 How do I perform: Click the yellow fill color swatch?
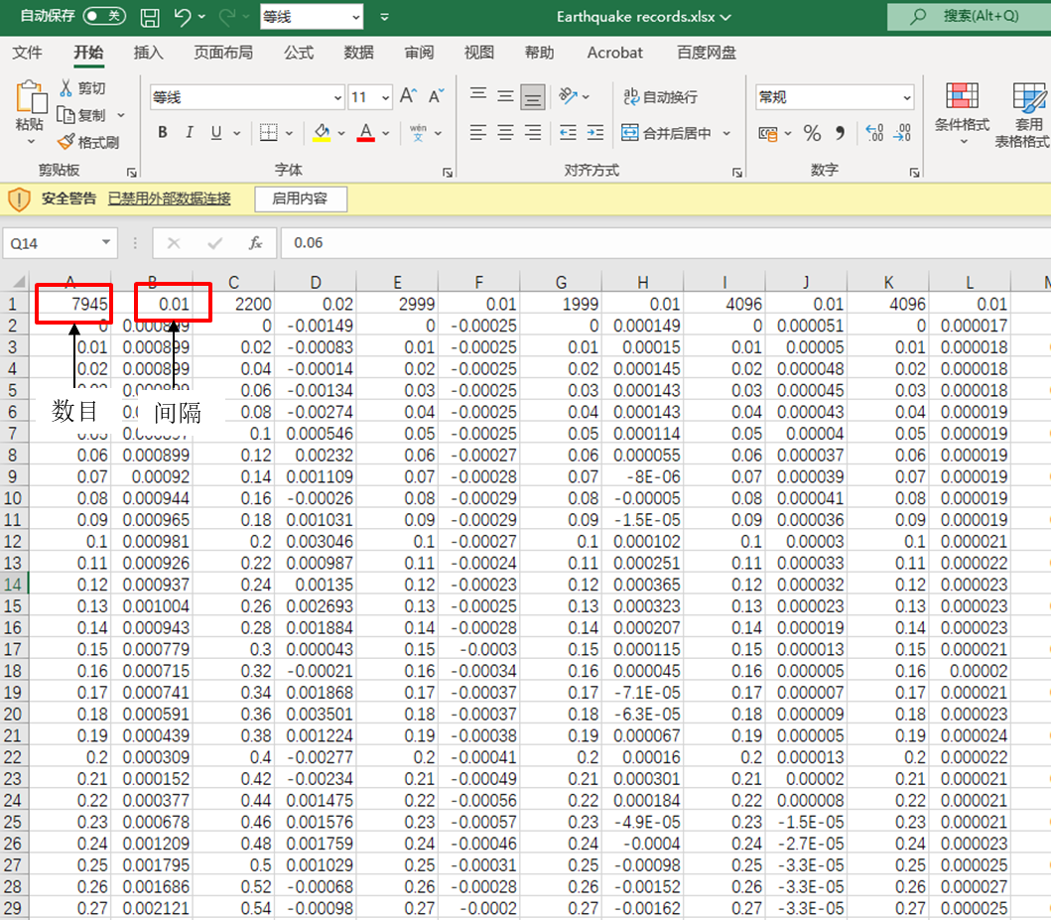(x=322, y=133)
